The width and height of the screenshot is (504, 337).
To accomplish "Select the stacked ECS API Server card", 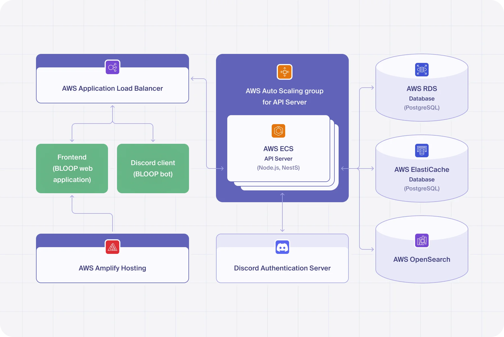I will tap(278, 149).
